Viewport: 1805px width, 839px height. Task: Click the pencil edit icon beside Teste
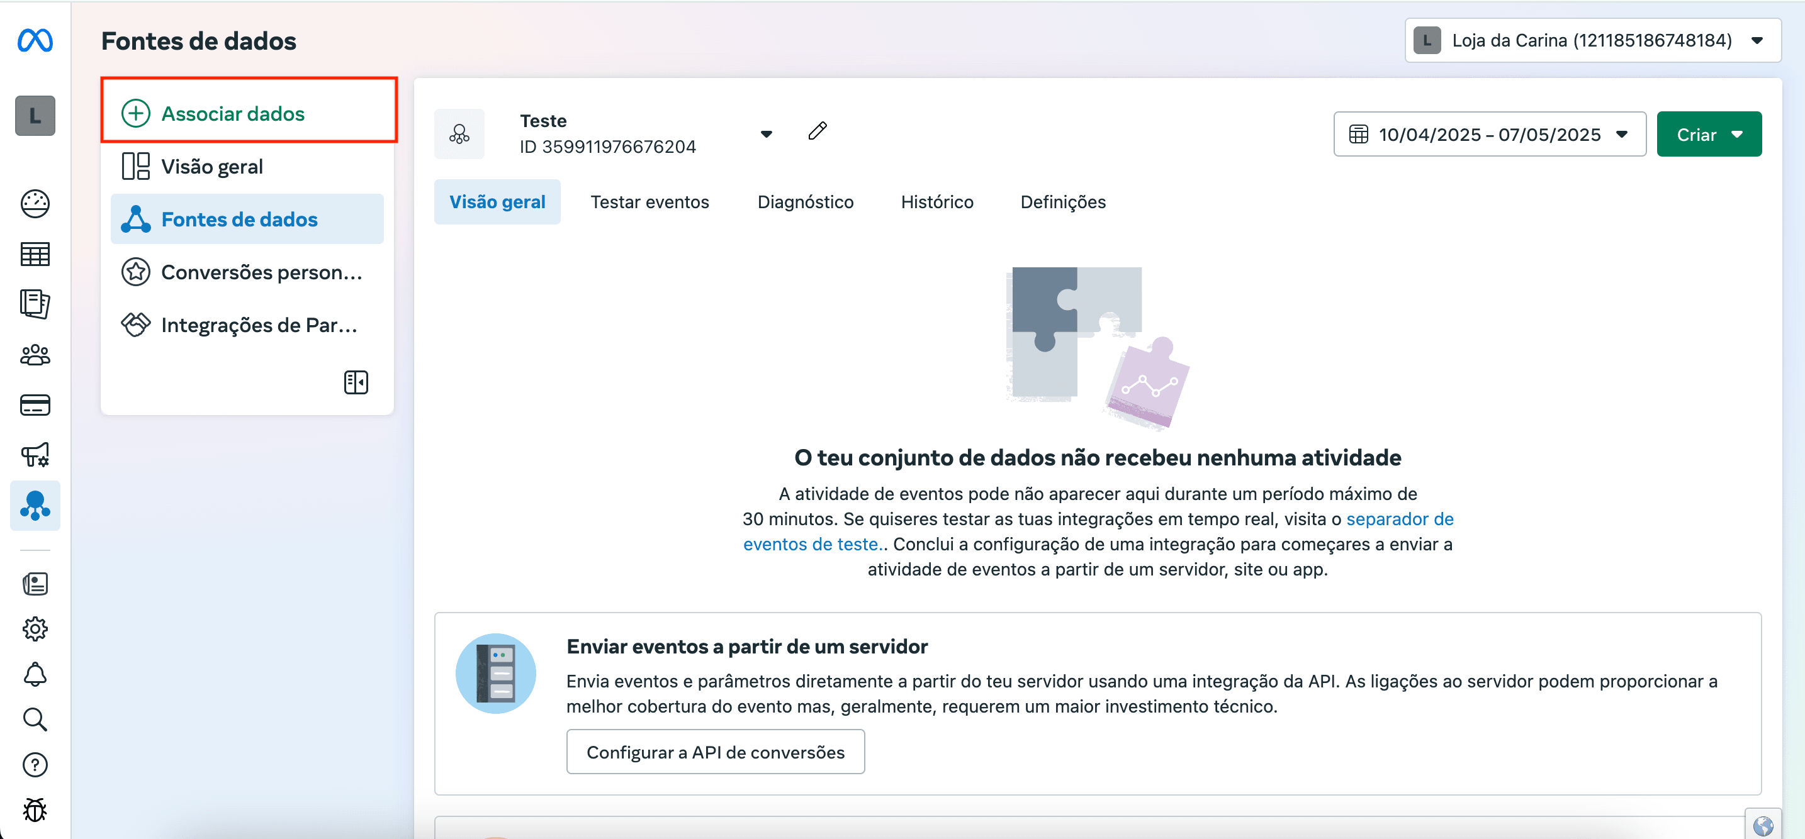coord(817,131)
